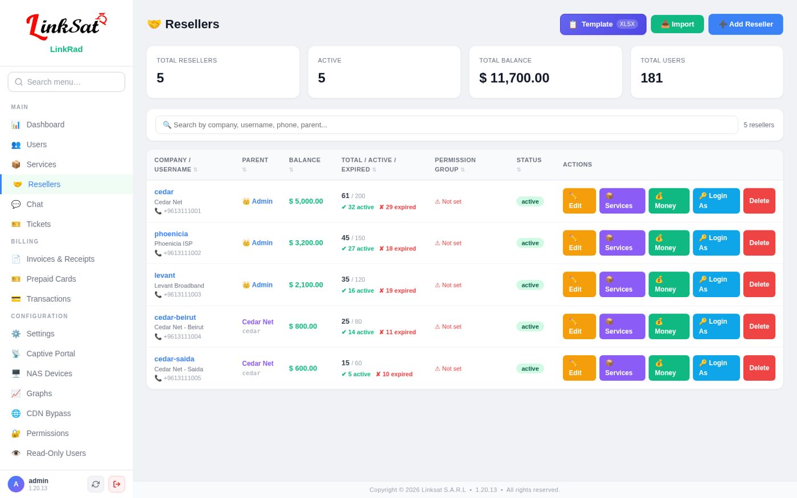This screenshot has height=498, width=797.
Task: Go to Prepaid Cards
Action: tap(67, 279)
